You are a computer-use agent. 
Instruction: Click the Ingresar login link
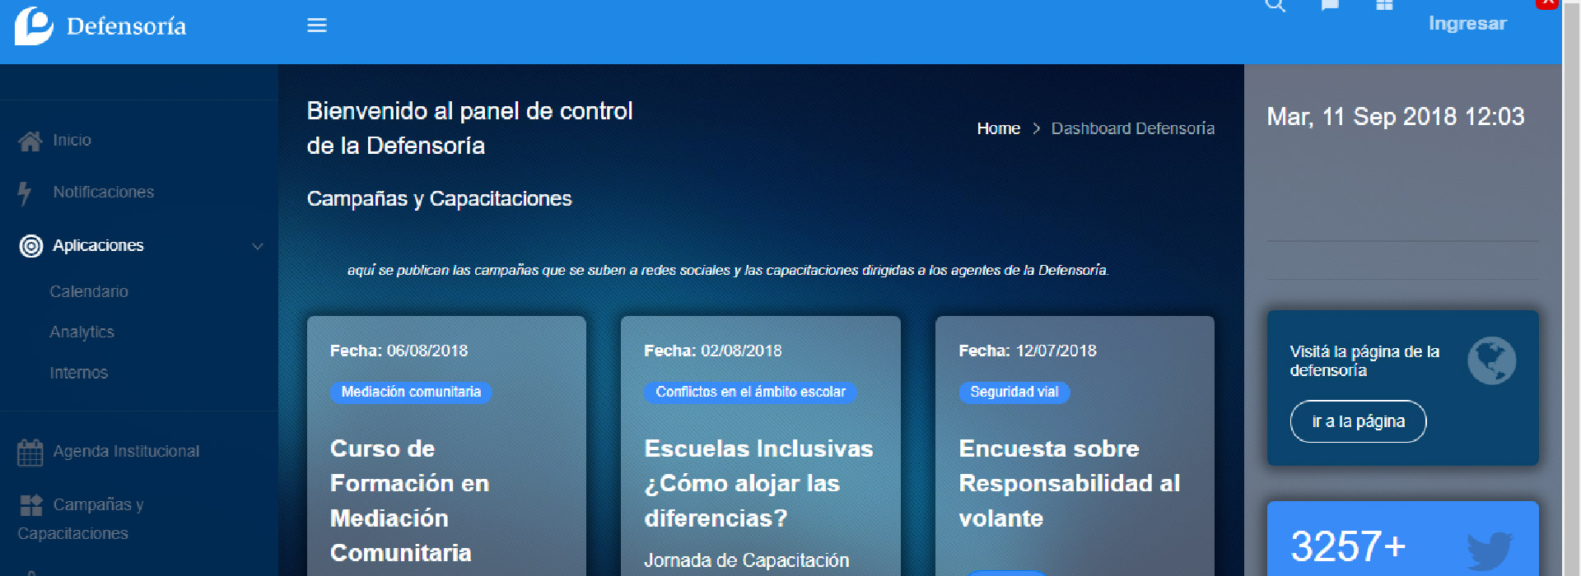(1467, 24)
